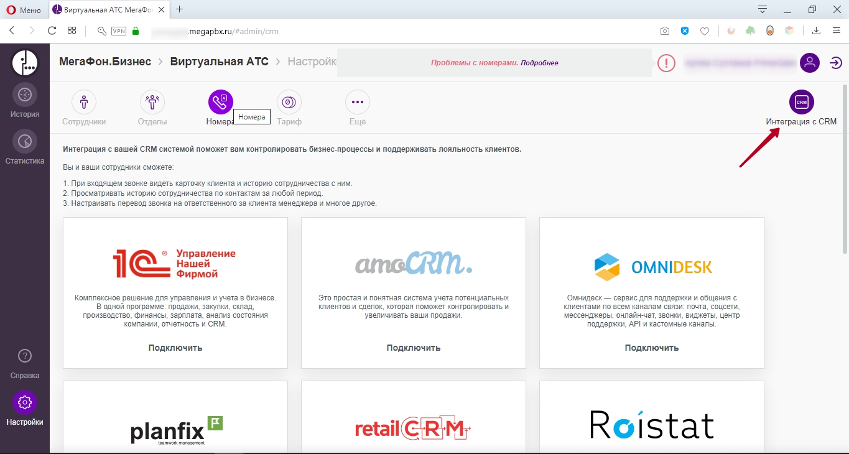This screenshot has width=849, height=454.
Task: Click Подключить under amoCRM
Action: click(x=414, y=348)
